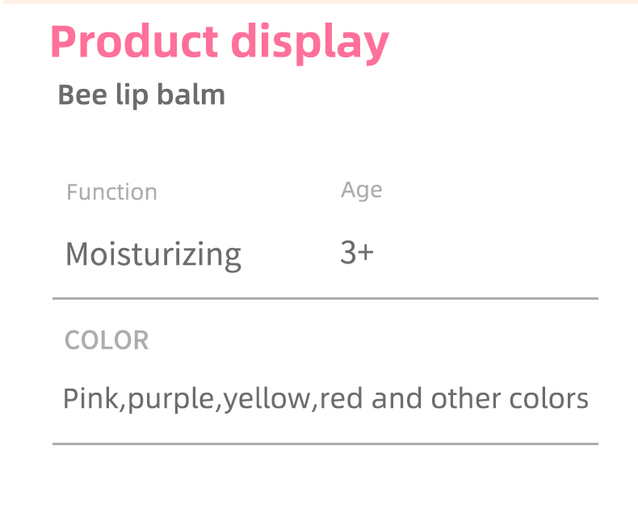Screen dimensions: 638x513
Task: Click the divider line below the colors list
Action: tap(325, 444)
